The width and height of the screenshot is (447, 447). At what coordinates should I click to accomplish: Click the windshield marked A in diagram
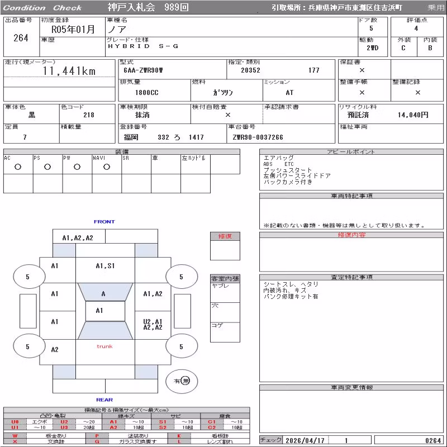(105, 292)
